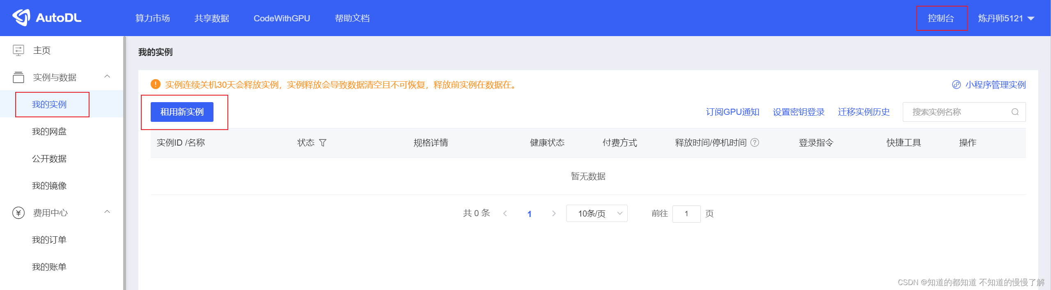Click the 状态 column header
The width and height of the screenshot is (1051, 290).
tap(306, 143)
